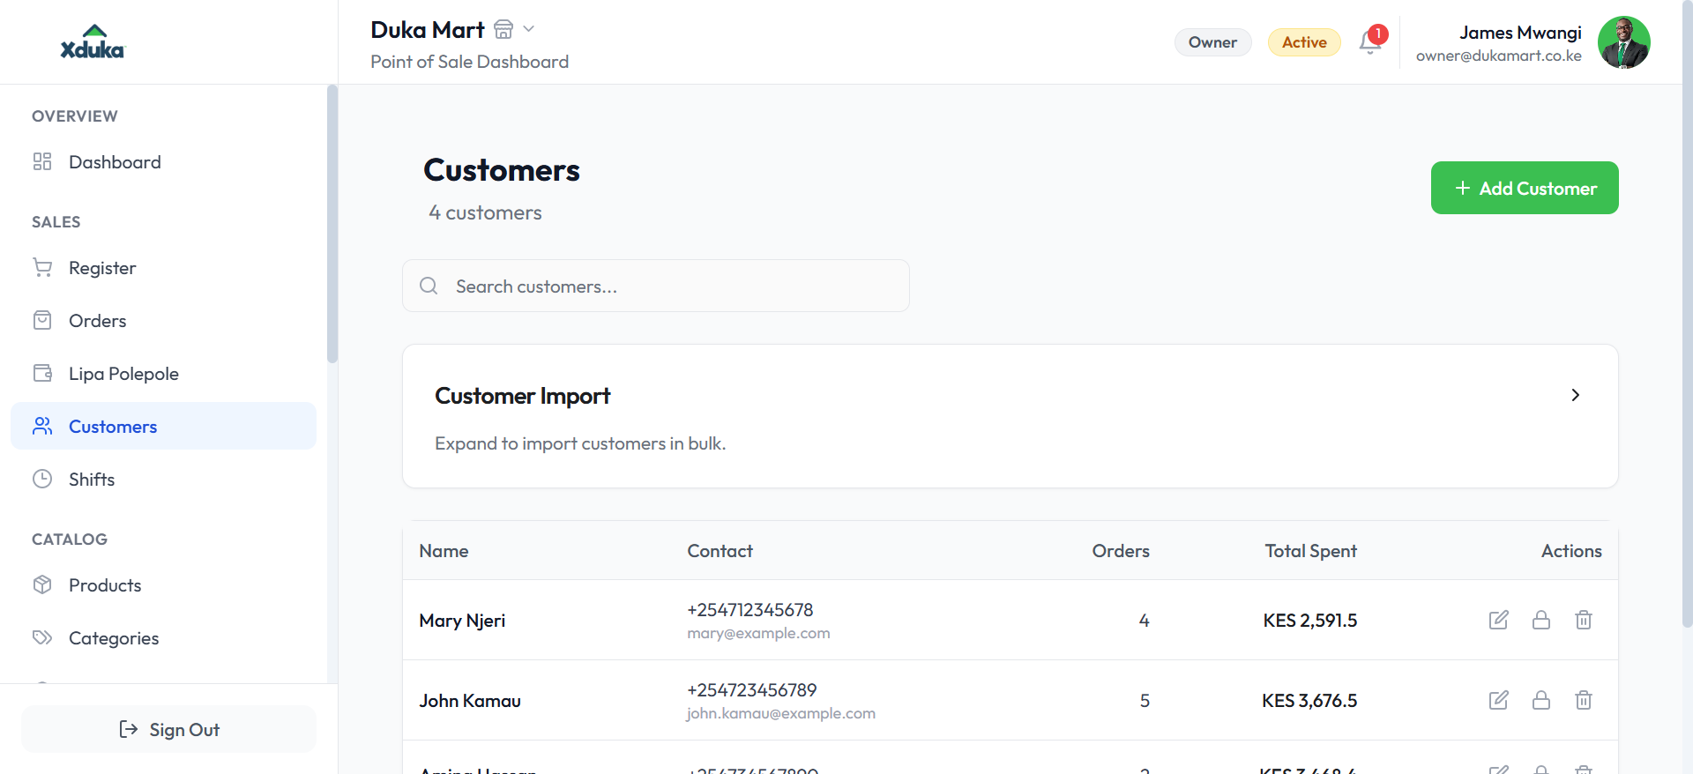This screenshot has width=1693, height=774.
Task: Click the Total Spent column header
Action: click(1310, 551)
